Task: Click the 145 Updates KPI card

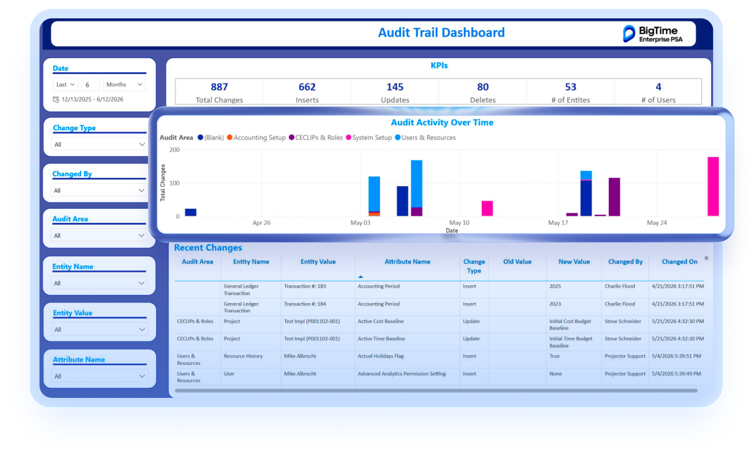Action: click(395, 92)
